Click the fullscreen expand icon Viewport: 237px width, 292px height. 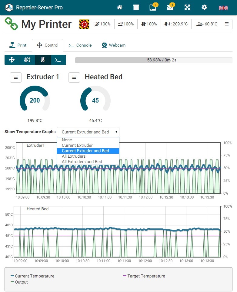coord(187,8)
